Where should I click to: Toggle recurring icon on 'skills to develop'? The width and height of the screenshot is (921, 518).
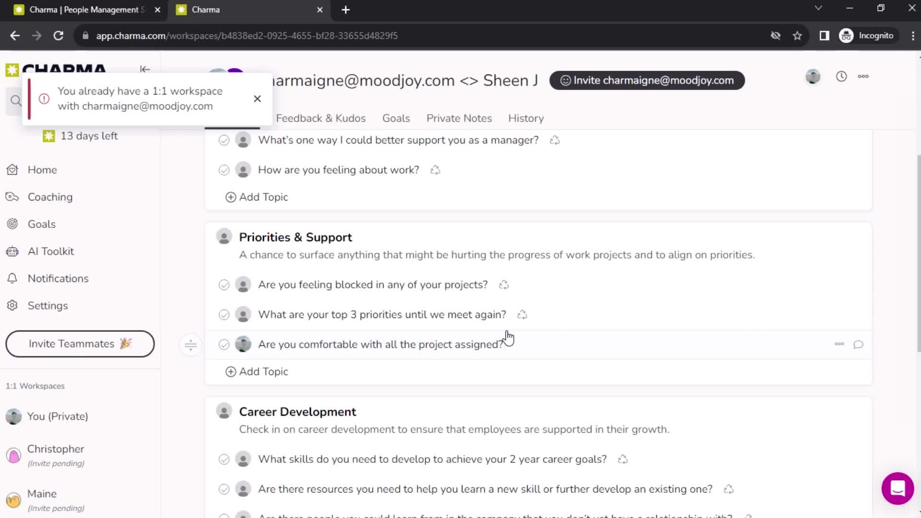623,459
